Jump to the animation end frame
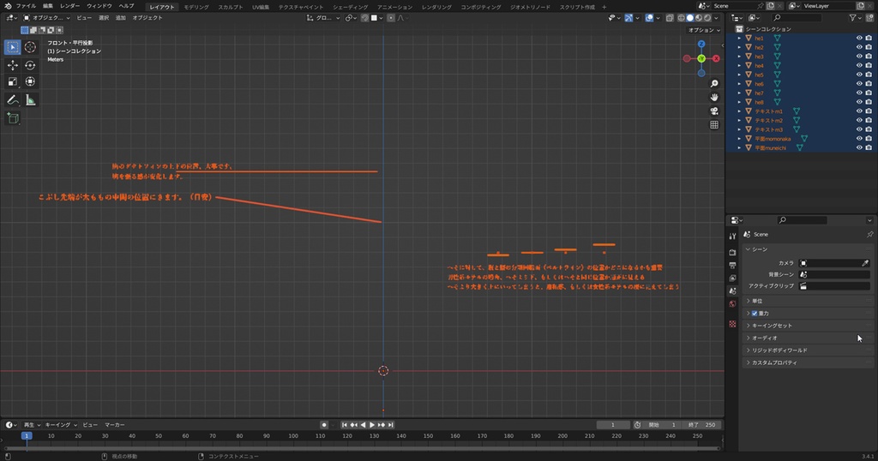878x461 pixels. tap(391, 425)
